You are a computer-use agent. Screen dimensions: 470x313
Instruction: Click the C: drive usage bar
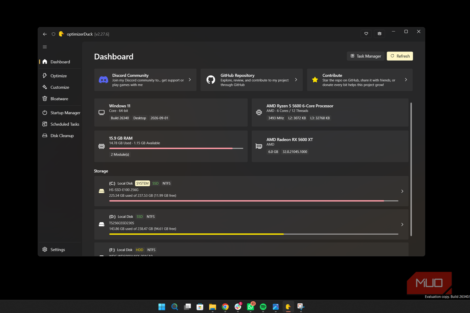coord(254,201)
